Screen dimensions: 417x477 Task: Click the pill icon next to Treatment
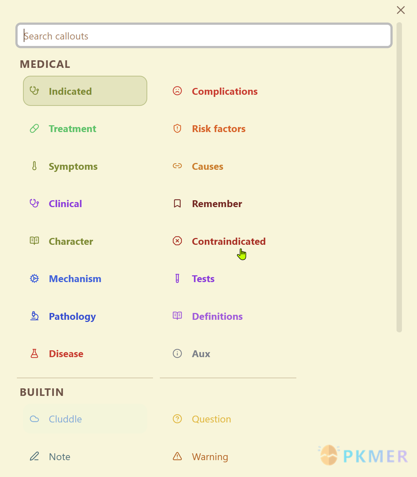[x=34, y=128]
